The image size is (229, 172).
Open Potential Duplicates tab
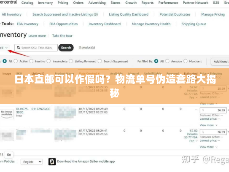175,14
